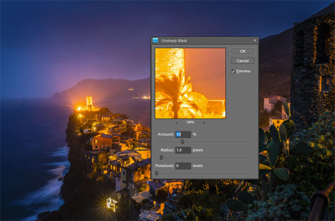Screen dimensions: 335x221
Task: Click OK in the Unsharp Mask dialog
Action: [243, 51]
